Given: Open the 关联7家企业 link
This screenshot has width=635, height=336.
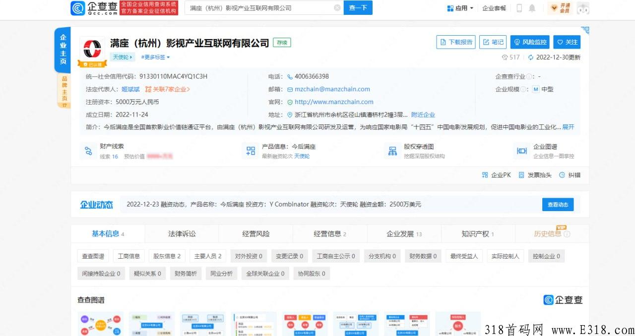Looking at the screenshot, I should pos(168,90).
